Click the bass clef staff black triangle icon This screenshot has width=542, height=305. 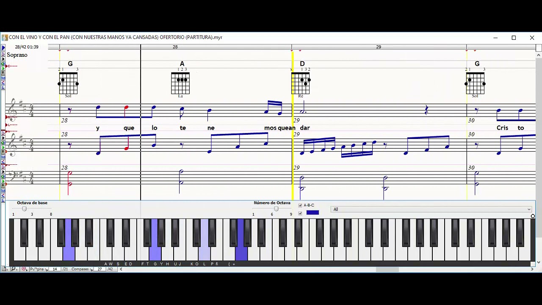point(3,172)
